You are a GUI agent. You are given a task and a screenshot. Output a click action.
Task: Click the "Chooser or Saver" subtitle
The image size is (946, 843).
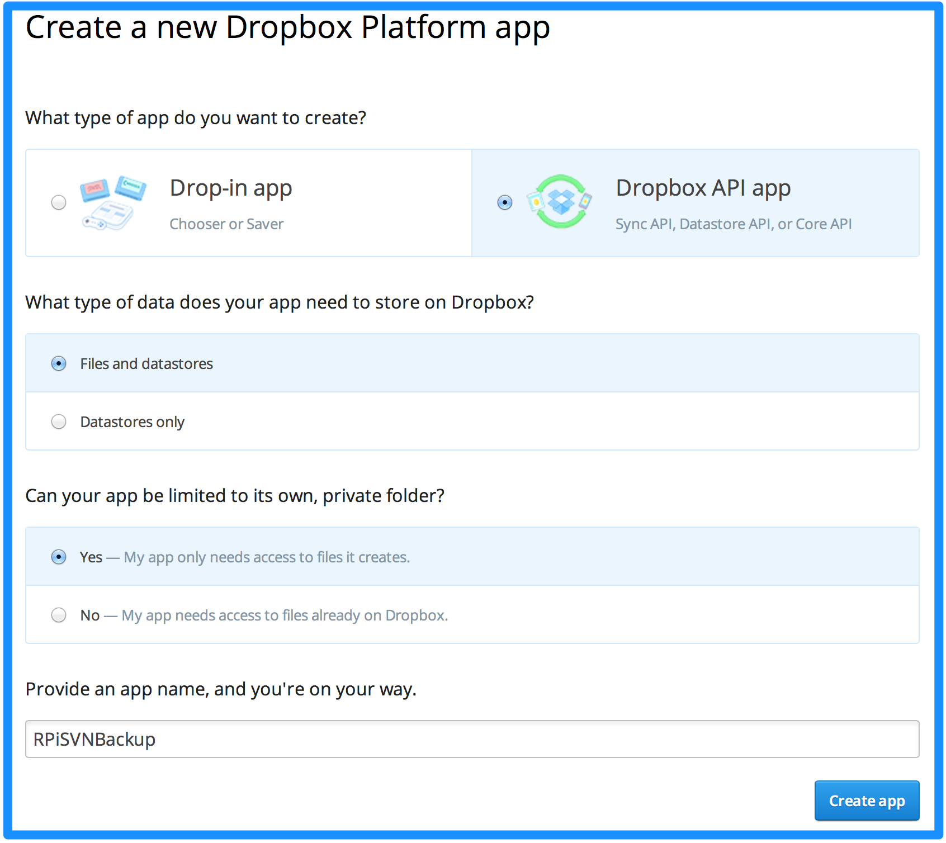[226, 224]
